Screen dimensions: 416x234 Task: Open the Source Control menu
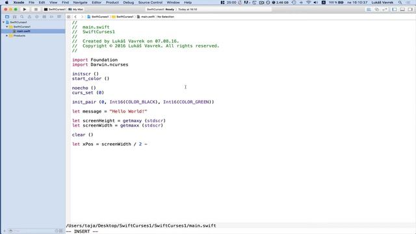coord(150,3)
